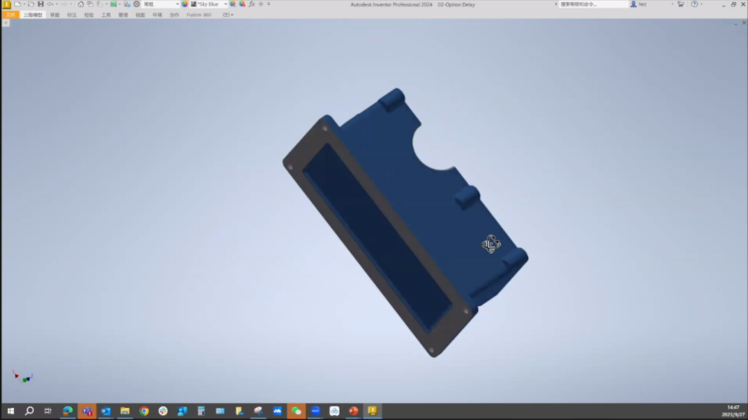Click the 视图 ribbon tab

[x=140, y=14]
